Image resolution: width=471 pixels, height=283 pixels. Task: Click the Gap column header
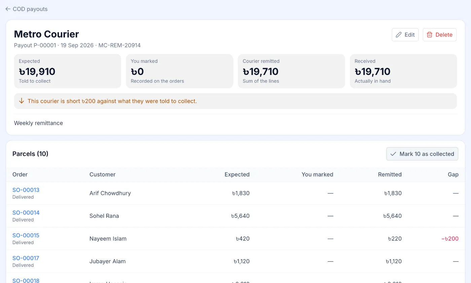click(x=453, y=174)
